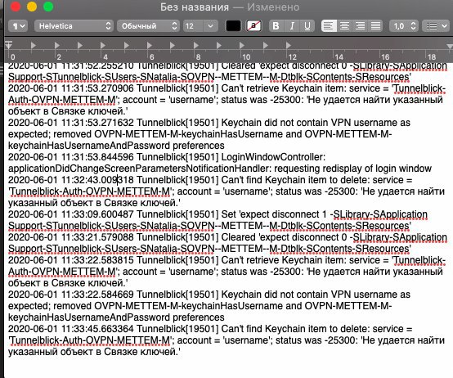Open the text background color swatch

253,26
